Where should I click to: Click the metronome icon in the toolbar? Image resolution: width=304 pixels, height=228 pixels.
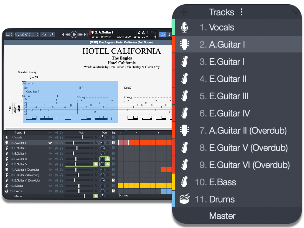[144, 32]
